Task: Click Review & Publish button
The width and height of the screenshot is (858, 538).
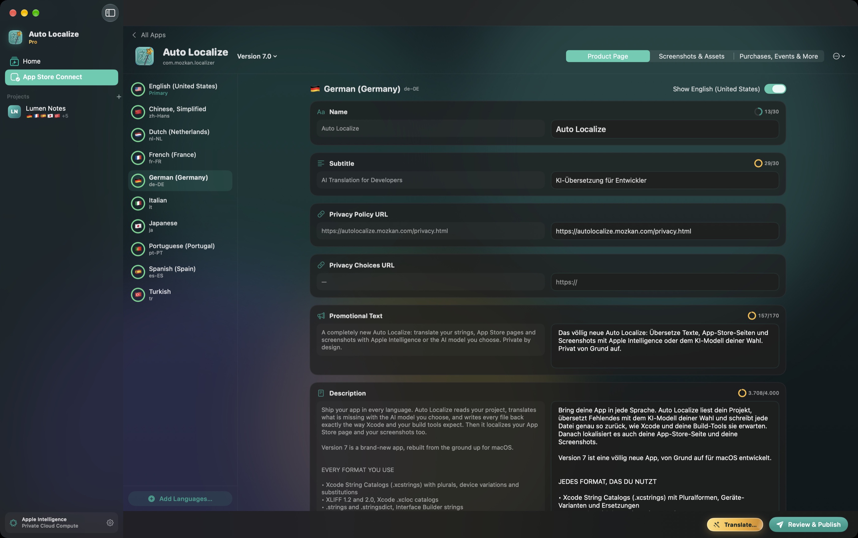Action: pos(808,525)
